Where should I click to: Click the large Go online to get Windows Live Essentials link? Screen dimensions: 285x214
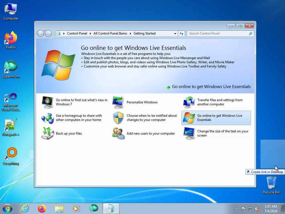coord(211,87)
